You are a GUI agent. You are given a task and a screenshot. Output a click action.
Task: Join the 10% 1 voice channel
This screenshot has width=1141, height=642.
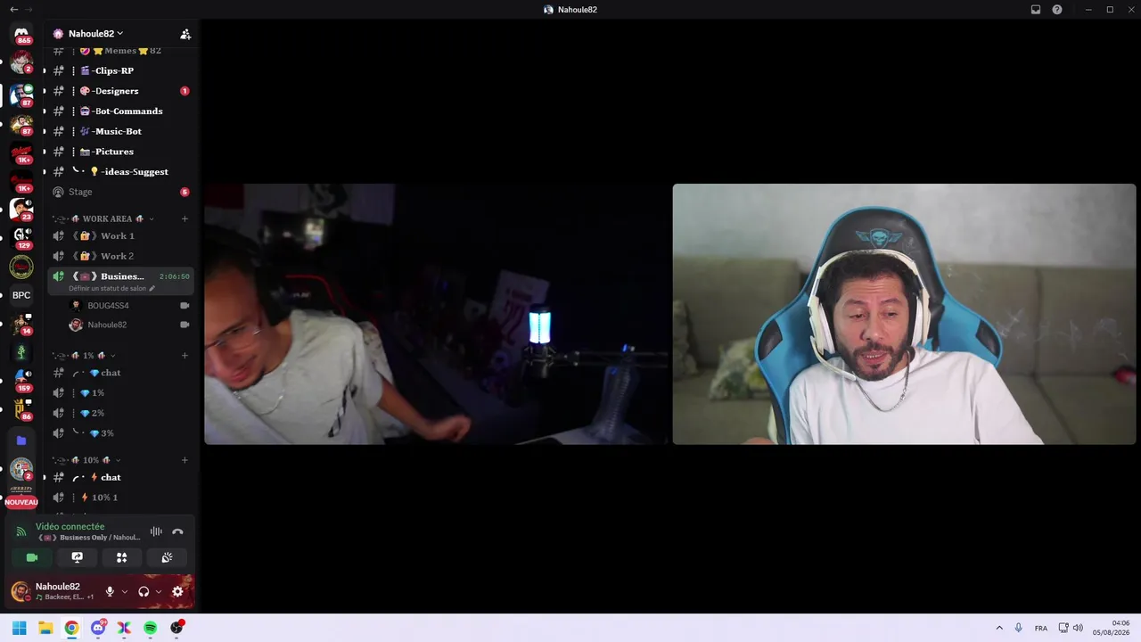pos(120,498)
